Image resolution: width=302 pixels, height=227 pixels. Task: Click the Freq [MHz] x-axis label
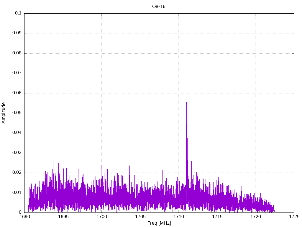(x=159, y=223)
